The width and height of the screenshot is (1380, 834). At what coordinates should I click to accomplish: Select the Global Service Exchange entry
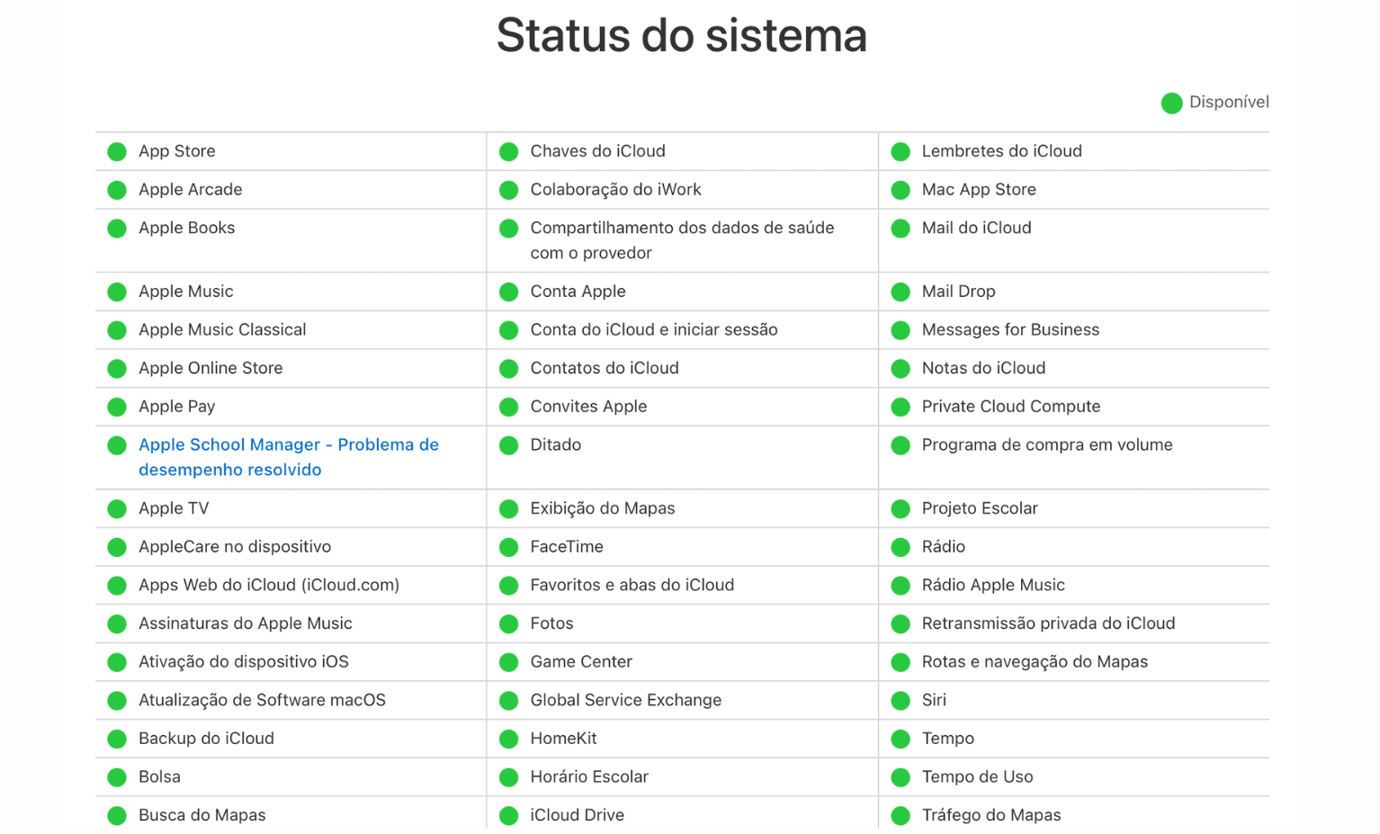pos(625,700)
